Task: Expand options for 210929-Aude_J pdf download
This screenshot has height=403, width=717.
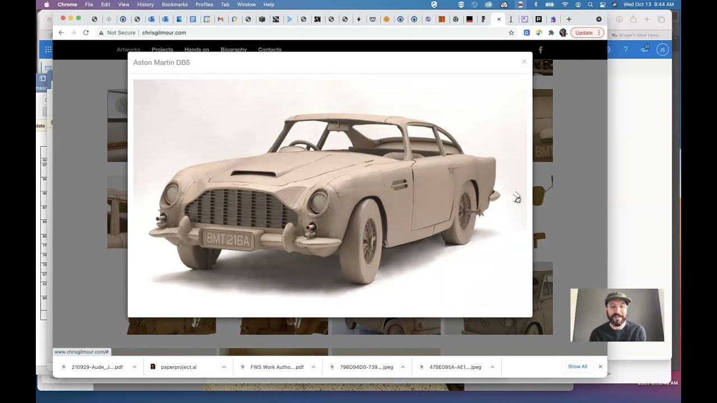Action: [134, 367]
